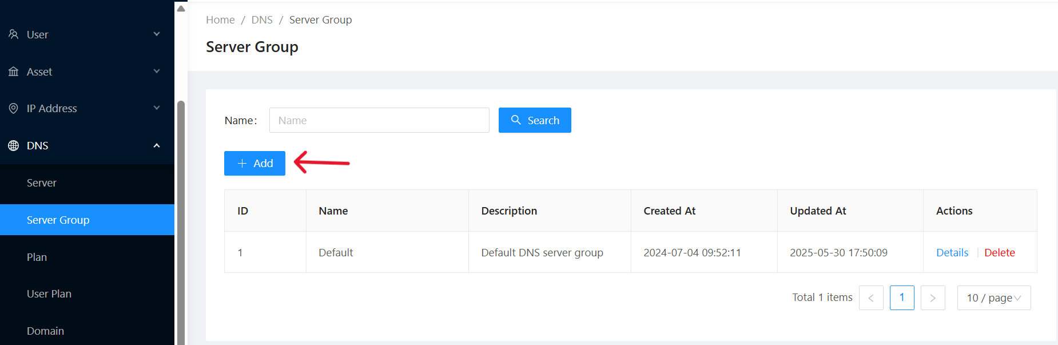Viewport: 1058px width, 345px height.
Task: Click the plus icon on Add button
Action: (x=242, y=164)
